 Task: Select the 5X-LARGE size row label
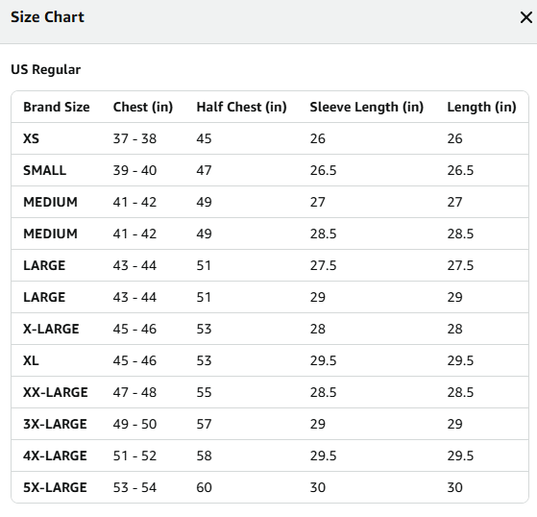[55, 487]
